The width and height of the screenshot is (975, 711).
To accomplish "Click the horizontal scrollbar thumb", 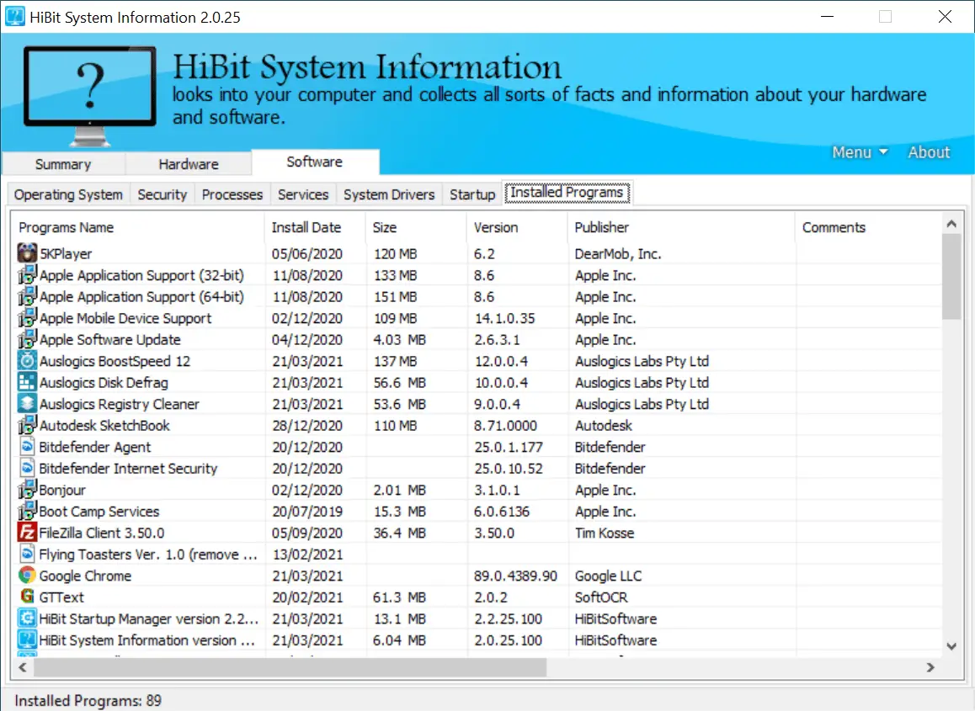I will coord(290,667).
